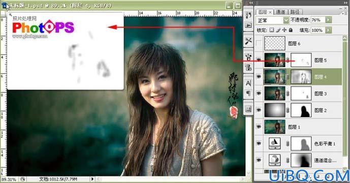Open the Tool Presets panel icon
350x183 pixels.
[x=248, y=41]
